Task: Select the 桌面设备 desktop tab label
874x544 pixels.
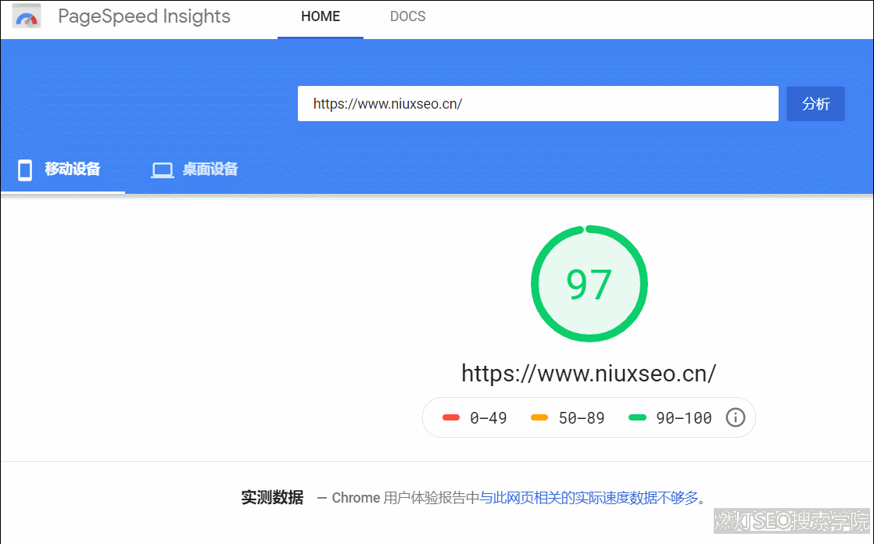Action: tap(210, 169)
